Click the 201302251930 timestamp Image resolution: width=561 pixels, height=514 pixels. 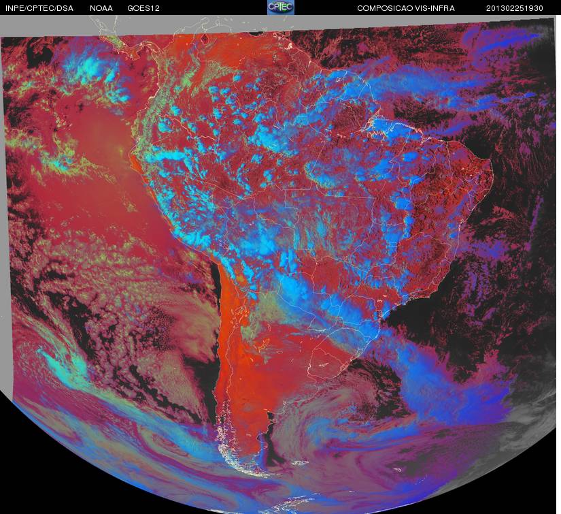coord(515,8)
